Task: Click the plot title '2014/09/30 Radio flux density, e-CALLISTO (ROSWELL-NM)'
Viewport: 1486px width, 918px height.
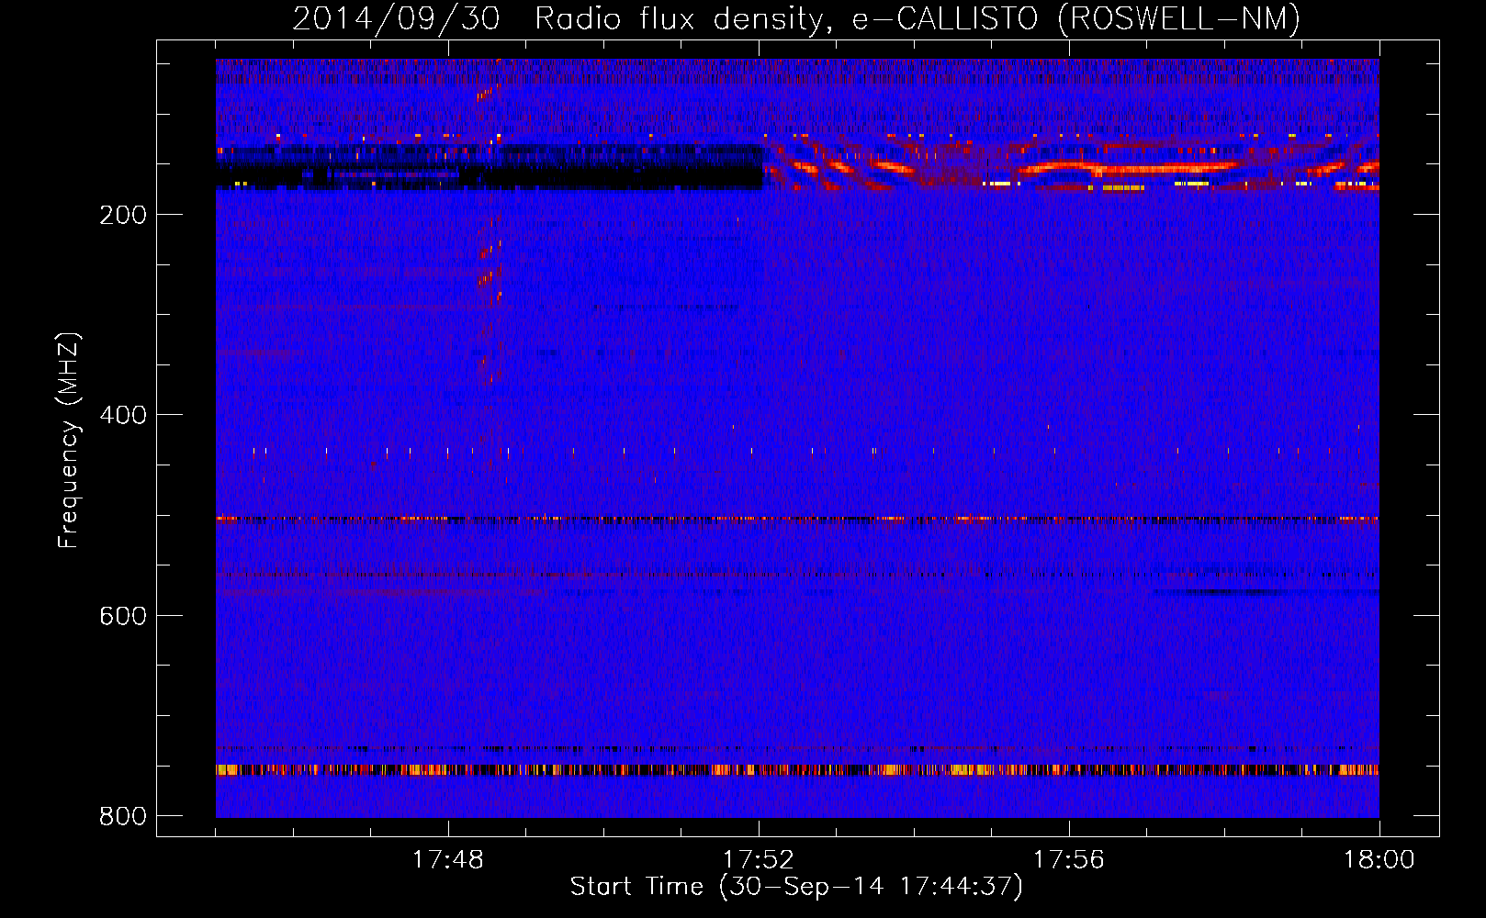Action: point(796,18)
